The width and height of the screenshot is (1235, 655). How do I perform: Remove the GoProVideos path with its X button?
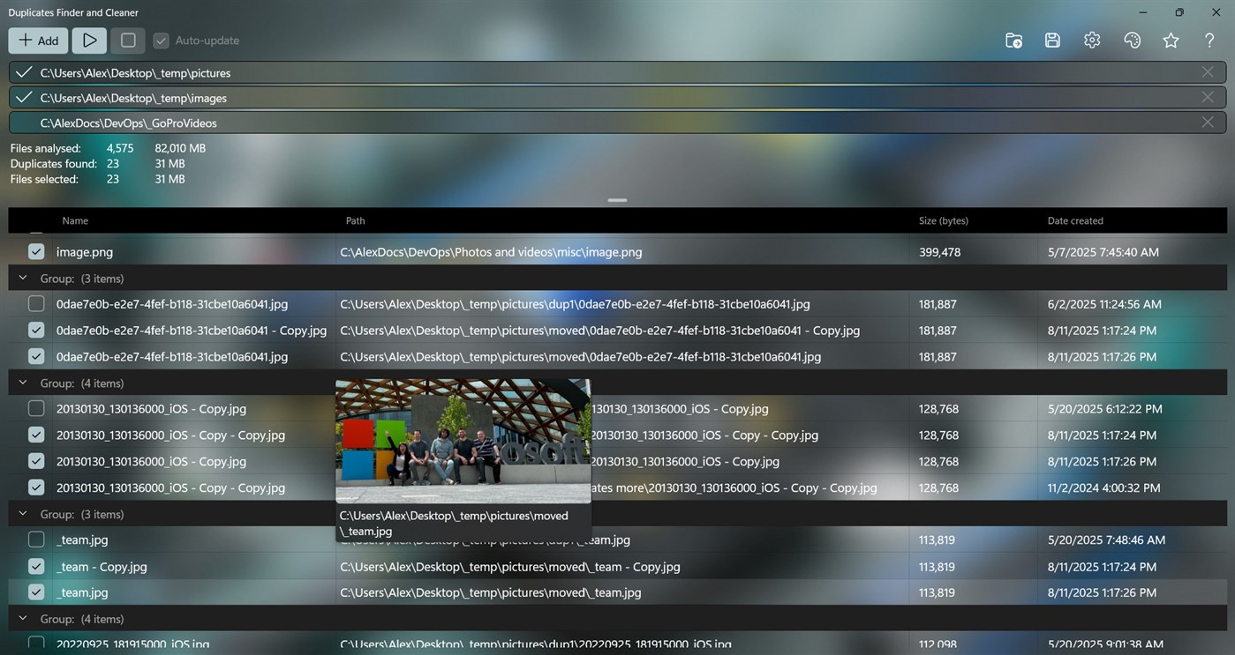1208,122
